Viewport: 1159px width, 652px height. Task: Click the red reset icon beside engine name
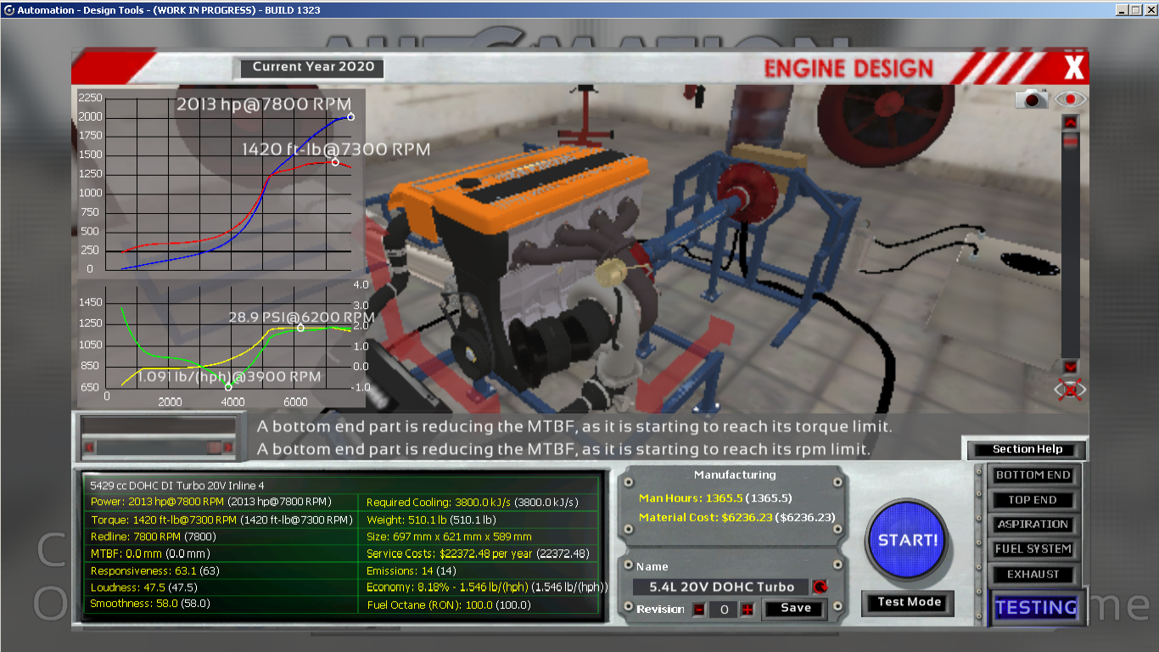(x=820, y=587)
